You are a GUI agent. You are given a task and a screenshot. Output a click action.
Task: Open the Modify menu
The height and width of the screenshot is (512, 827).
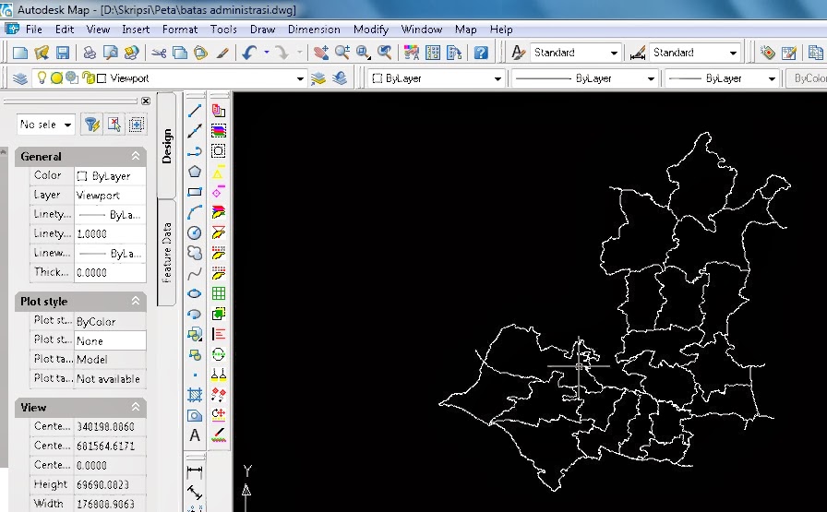[371, 30]
